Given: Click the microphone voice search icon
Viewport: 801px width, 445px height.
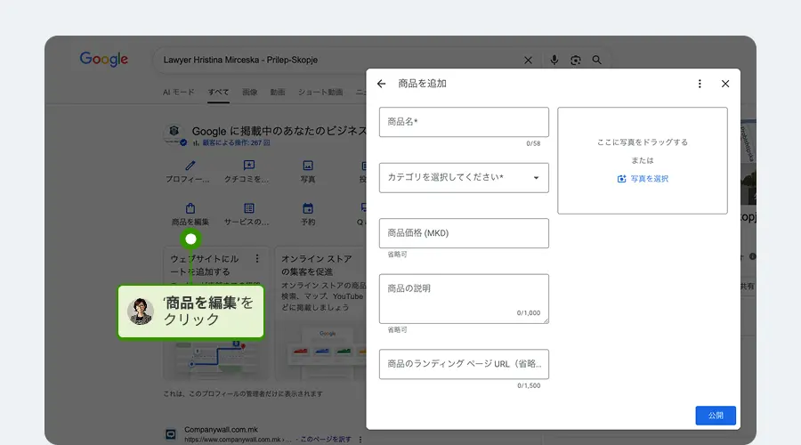Looking at the screenshot, I should (554, 61).
